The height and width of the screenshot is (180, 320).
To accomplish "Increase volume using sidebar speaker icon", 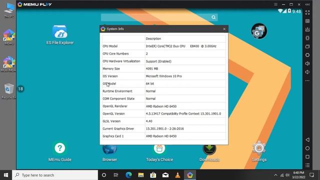I will click(307, 63).
